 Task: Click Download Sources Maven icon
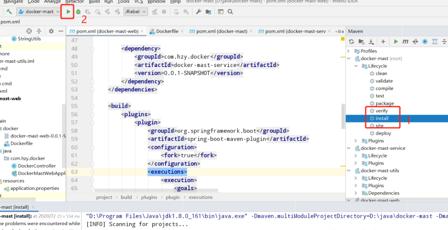371,42
